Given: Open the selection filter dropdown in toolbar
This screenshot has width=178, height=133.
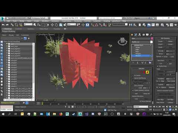Looking at the screenshot, I should pos(28,24).
